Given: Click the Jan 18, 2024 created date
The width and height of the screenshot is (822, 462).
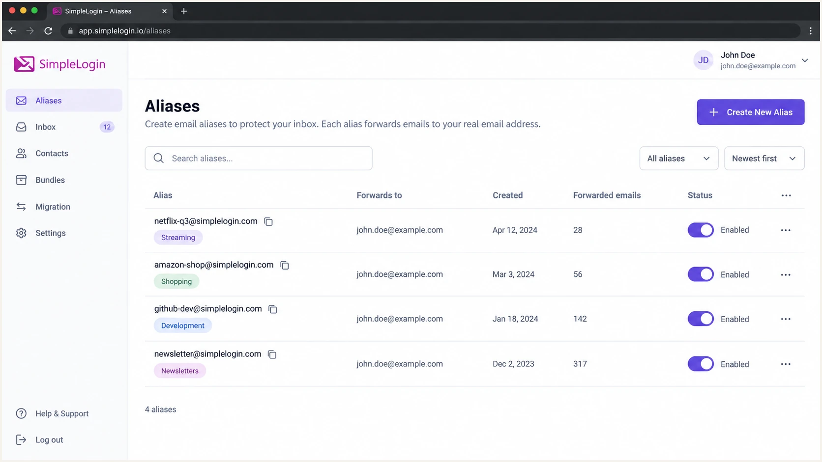Looking at the screenshot, I should point(515,319).
